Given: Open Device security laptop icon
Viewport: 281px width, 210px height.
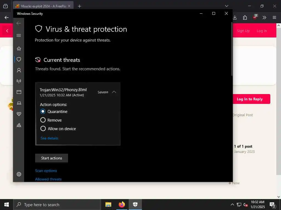Looking at the screenshot, I should [x=19, y=103].
